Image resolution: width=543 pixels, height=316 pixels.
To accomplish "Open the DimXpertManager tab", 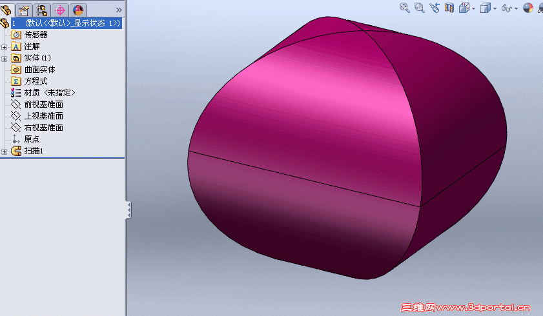I will tap(60, 10).
